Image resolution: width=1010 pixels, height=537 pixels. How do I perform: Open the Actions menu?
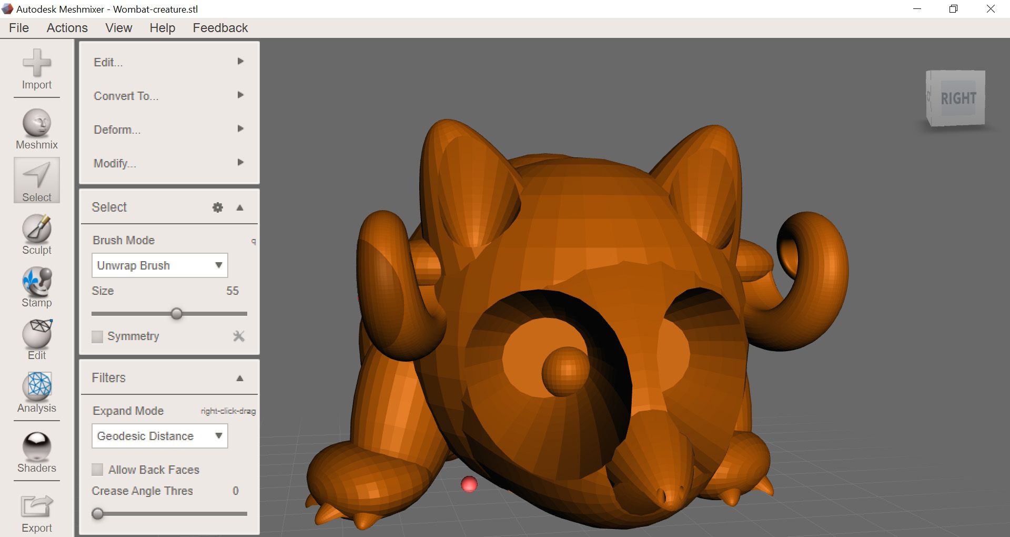67,28
